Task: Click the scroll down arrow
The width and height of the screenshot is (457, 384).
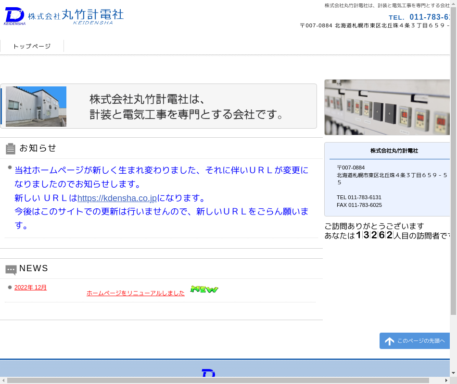Action: [x=453, y=373]
